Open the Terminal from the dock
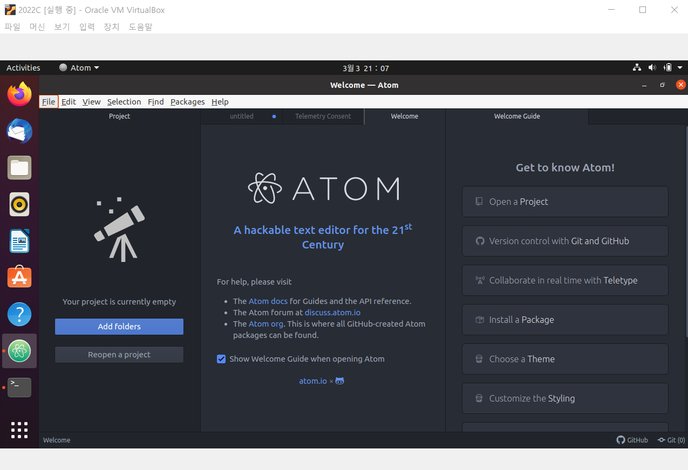The height and width of the screenshot is (470, 688). coord(19,387)
